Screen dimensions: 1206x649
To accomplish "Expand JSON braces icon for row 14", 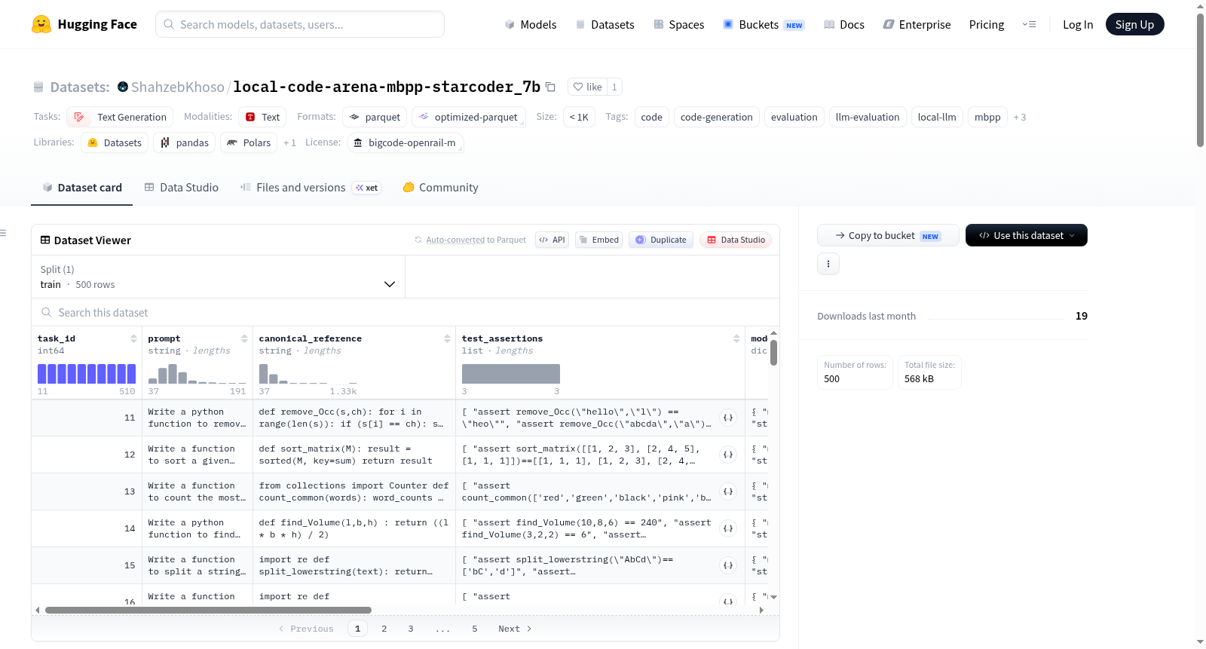I will [x=728, y=528].
